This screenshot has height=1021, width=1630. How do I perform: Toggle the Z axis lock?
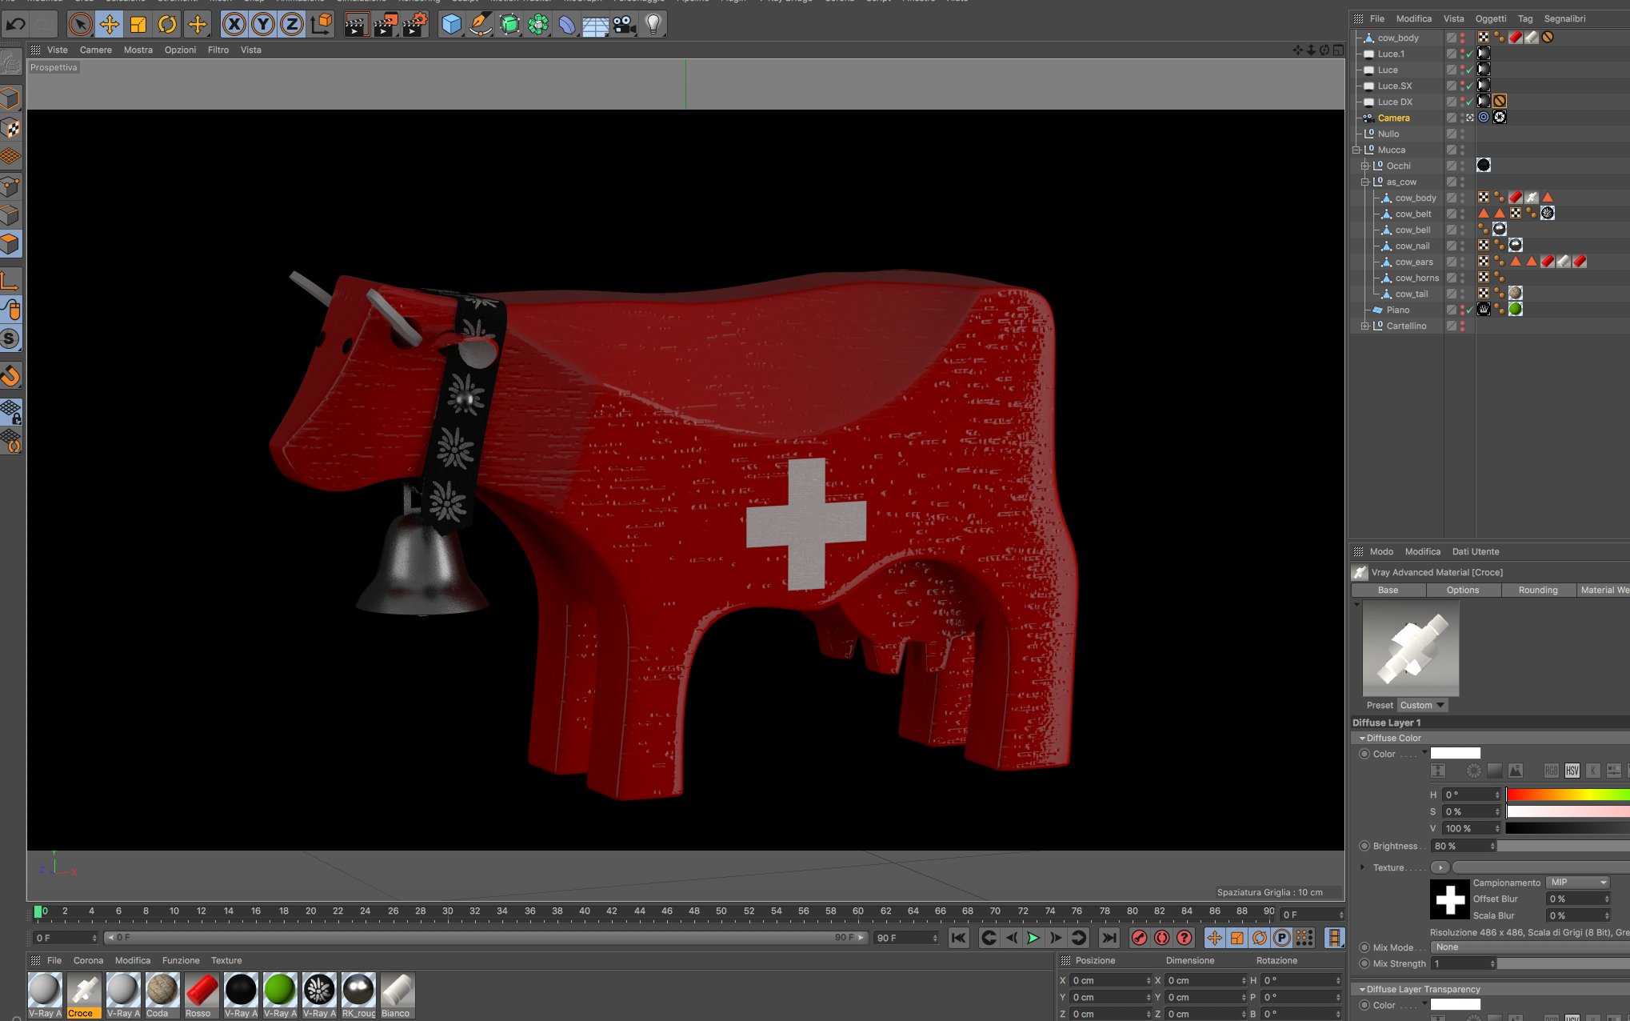292,24
